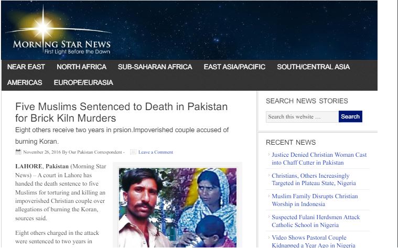Select Europe/Eurasia menu item

(x=83, y=82)
